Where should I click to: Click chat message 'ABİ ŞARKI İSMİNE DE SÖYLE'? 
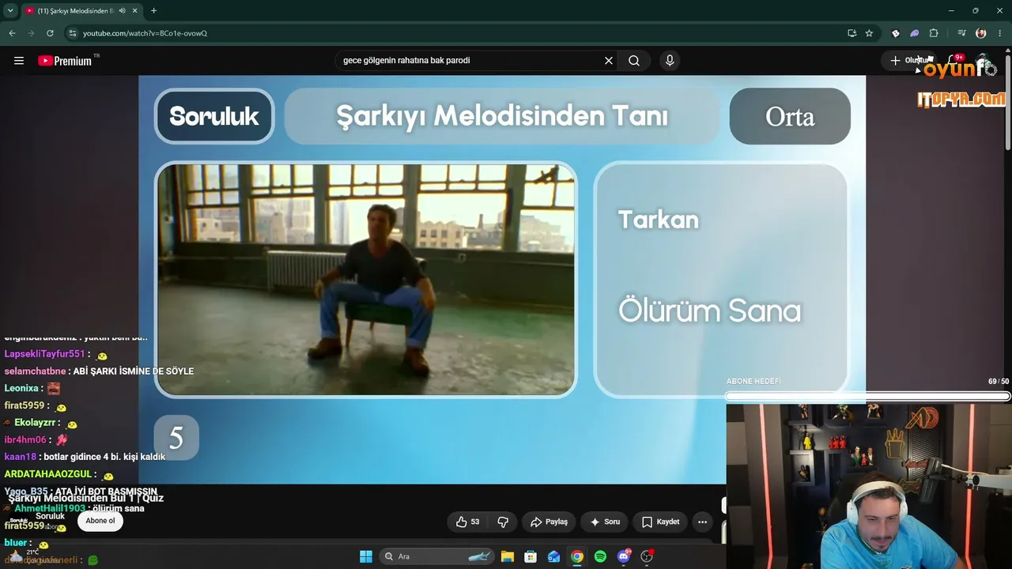133,371
